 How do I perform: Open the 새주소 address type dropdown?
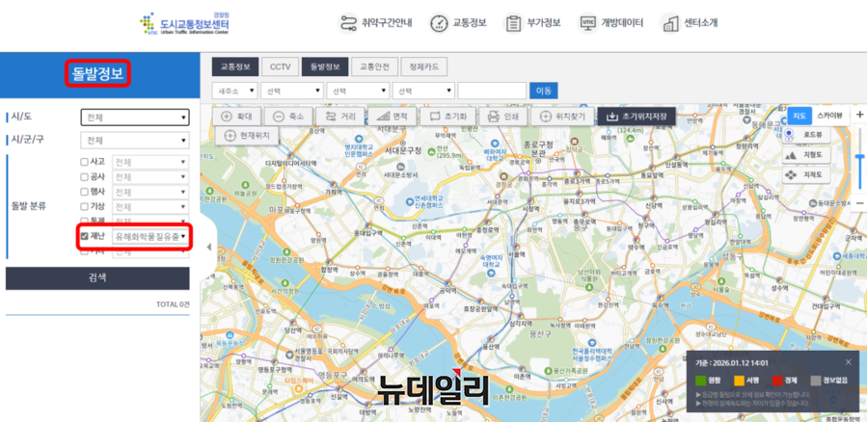[235, 91]
